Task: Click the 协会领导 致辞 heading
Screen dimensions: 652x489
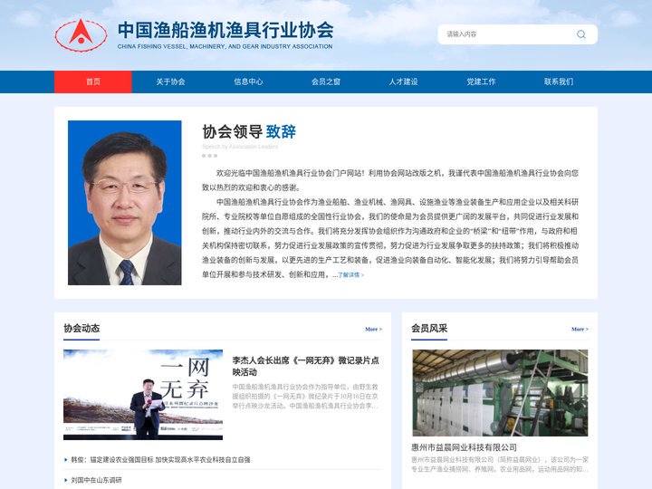Action: (249, 132)
